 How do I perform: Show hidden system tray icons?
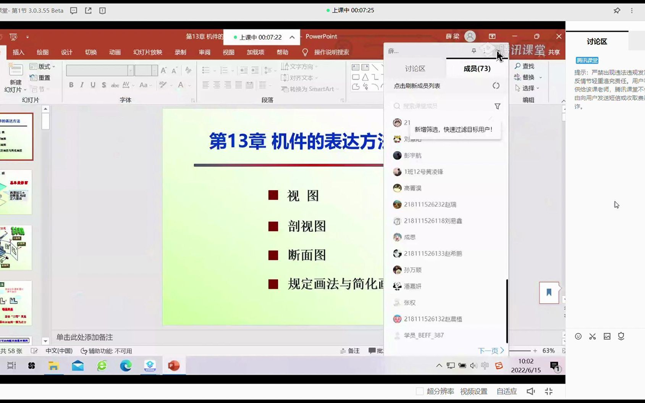(439, 366)
